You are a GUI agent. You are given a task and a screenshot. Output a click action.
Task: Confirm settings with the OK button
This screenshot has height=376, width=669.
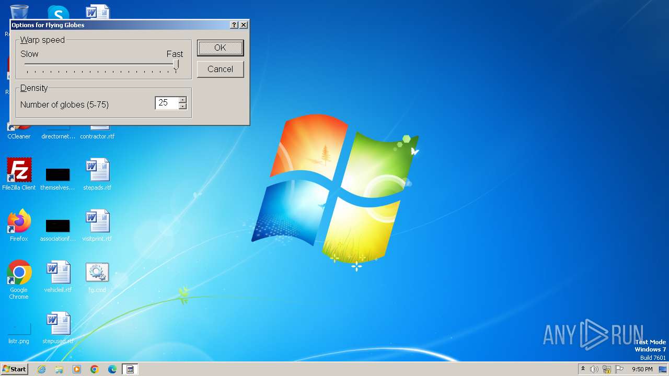(220, 48)
